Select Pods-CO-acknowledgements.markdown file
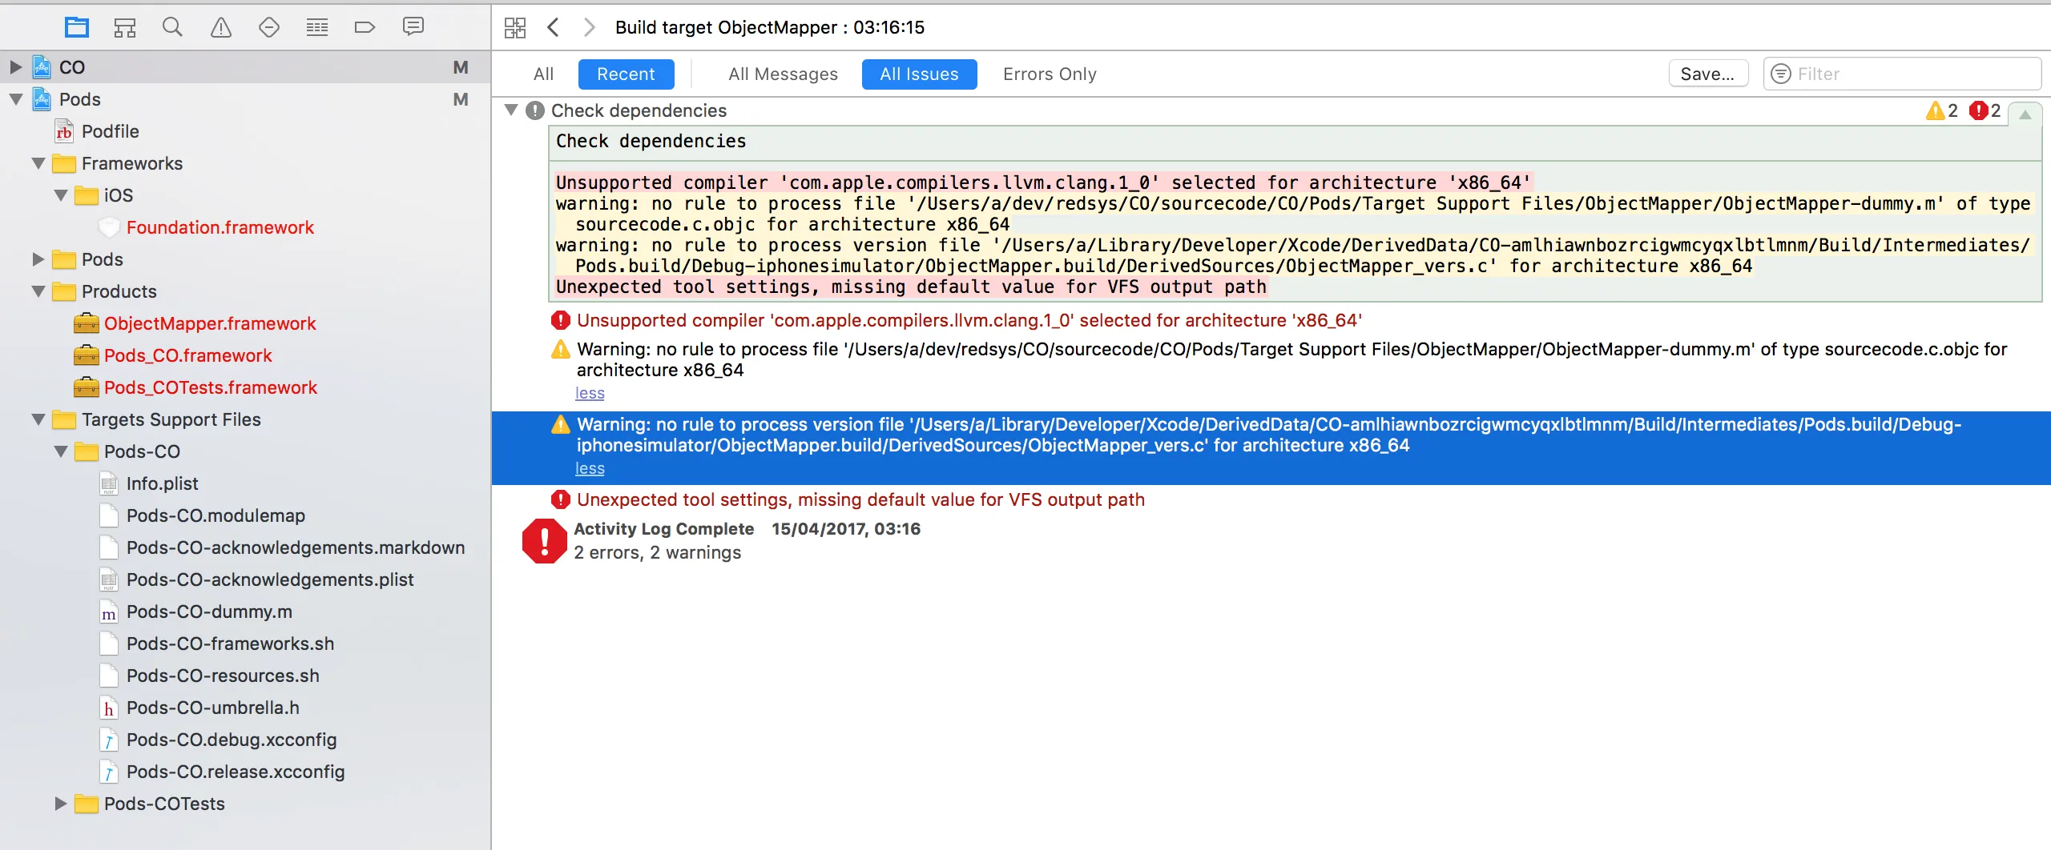The image size is (2051, 850). [296, 548]
